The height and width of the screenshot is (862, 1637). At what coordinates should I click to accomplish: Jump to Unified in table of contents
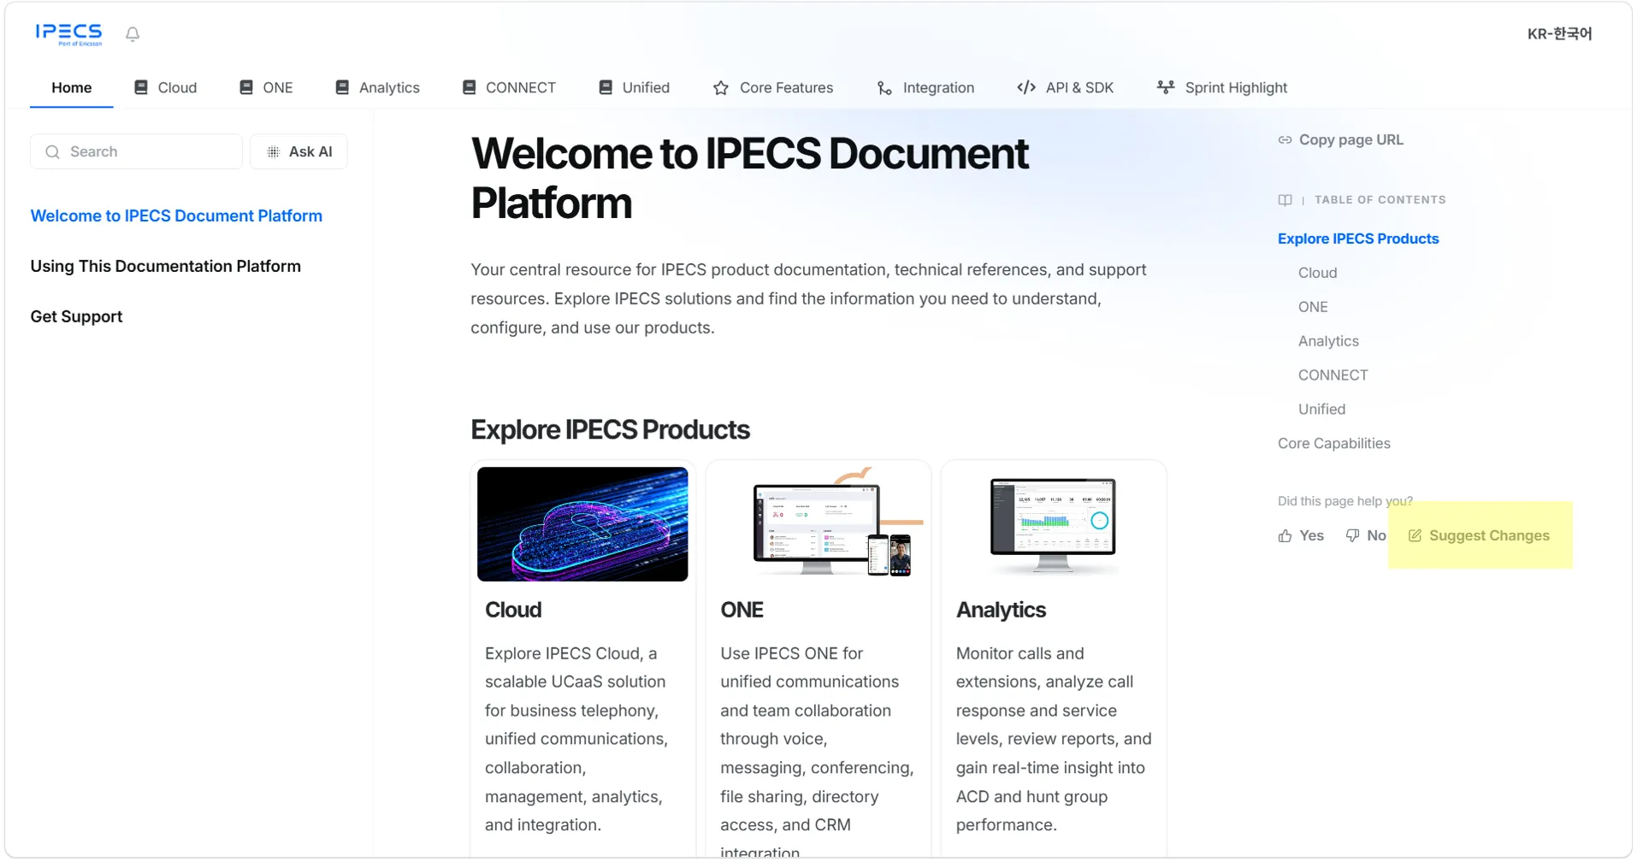pyautogui.click(x=1321, y=410)
